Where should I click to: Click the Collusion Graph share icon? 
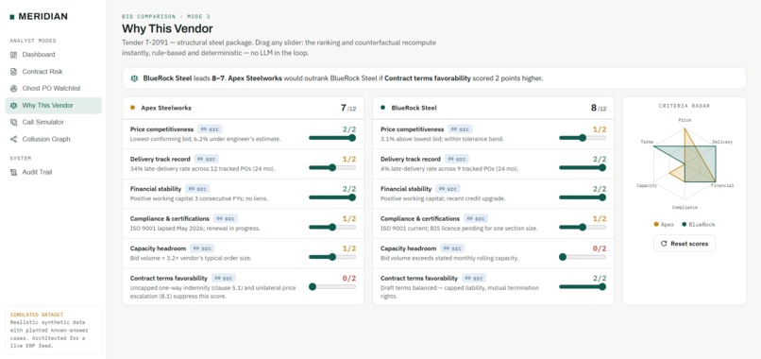coord(13,140)
